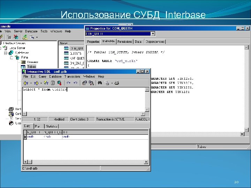Viewport: 251px width, 188px height.
Task: Click the SQL editor's vertical scrollbar down arrow
Action: tap(147, 110)
